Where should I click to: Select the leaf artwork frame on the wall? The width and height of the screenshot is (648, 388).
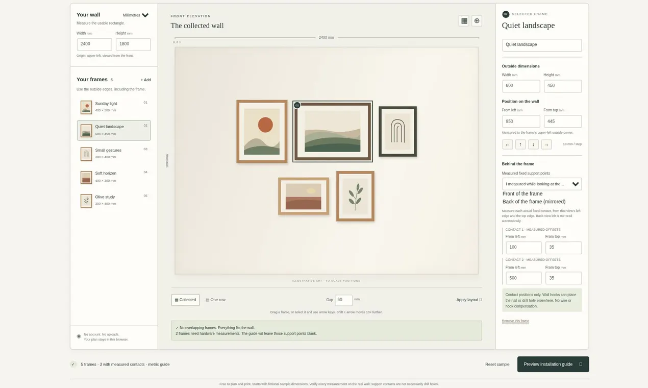pos(355,196)
